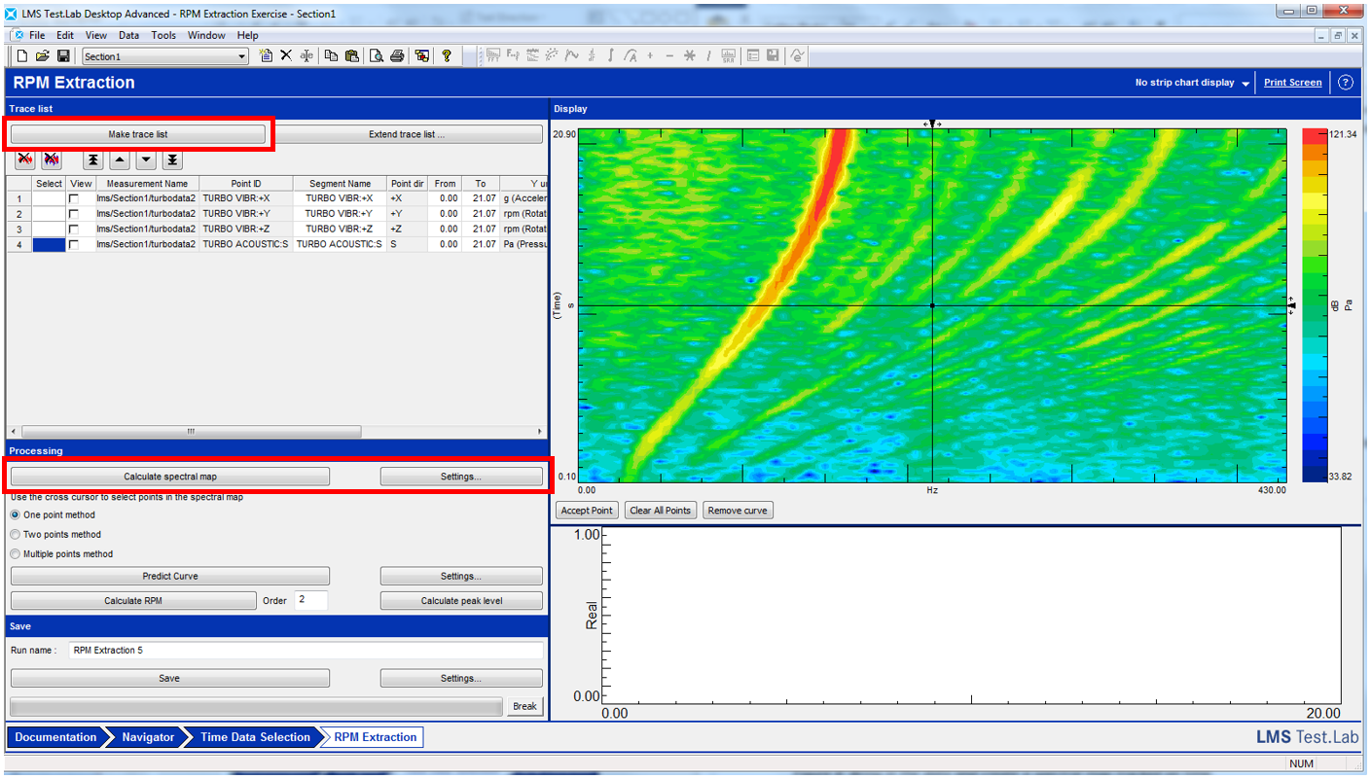
Task: Click the Make trace list button
Action: 137,134
